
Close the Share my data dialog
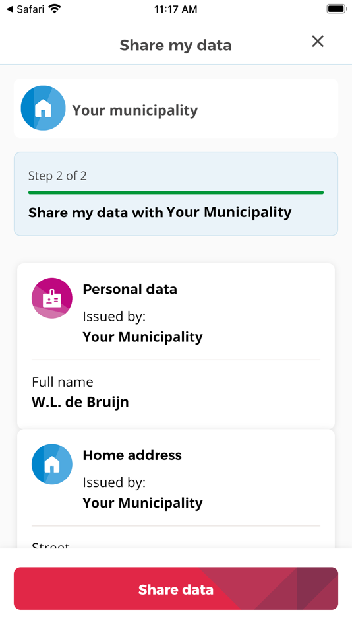tap(318, 41)
